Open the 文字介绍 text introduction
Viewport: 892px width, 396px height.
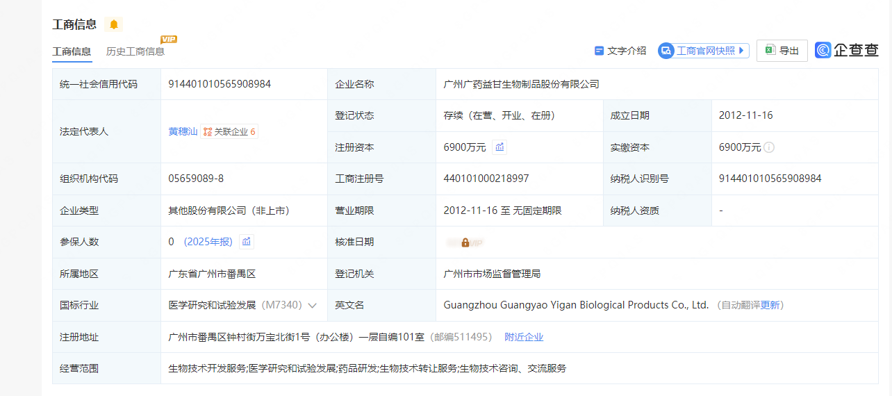[620, 51]
